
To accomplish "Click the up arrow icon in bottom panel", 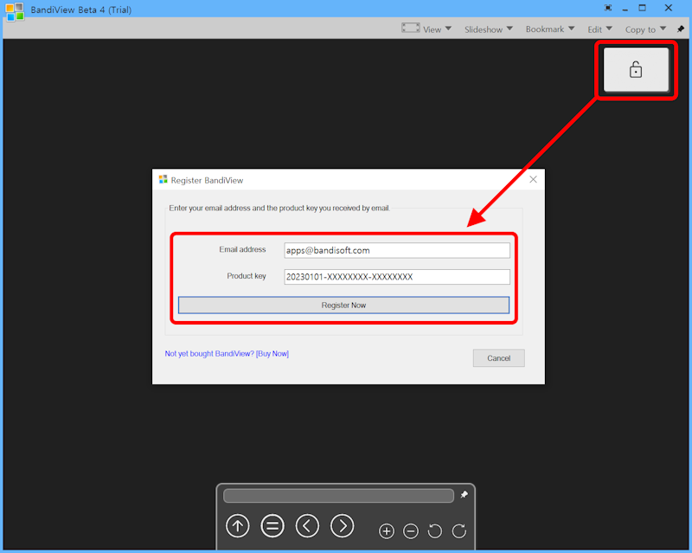I will pyautogui.click(x=238, y=525).
